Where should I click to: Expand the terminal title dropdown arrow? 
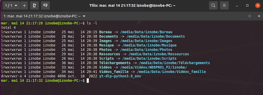click(x=84, y=16)
